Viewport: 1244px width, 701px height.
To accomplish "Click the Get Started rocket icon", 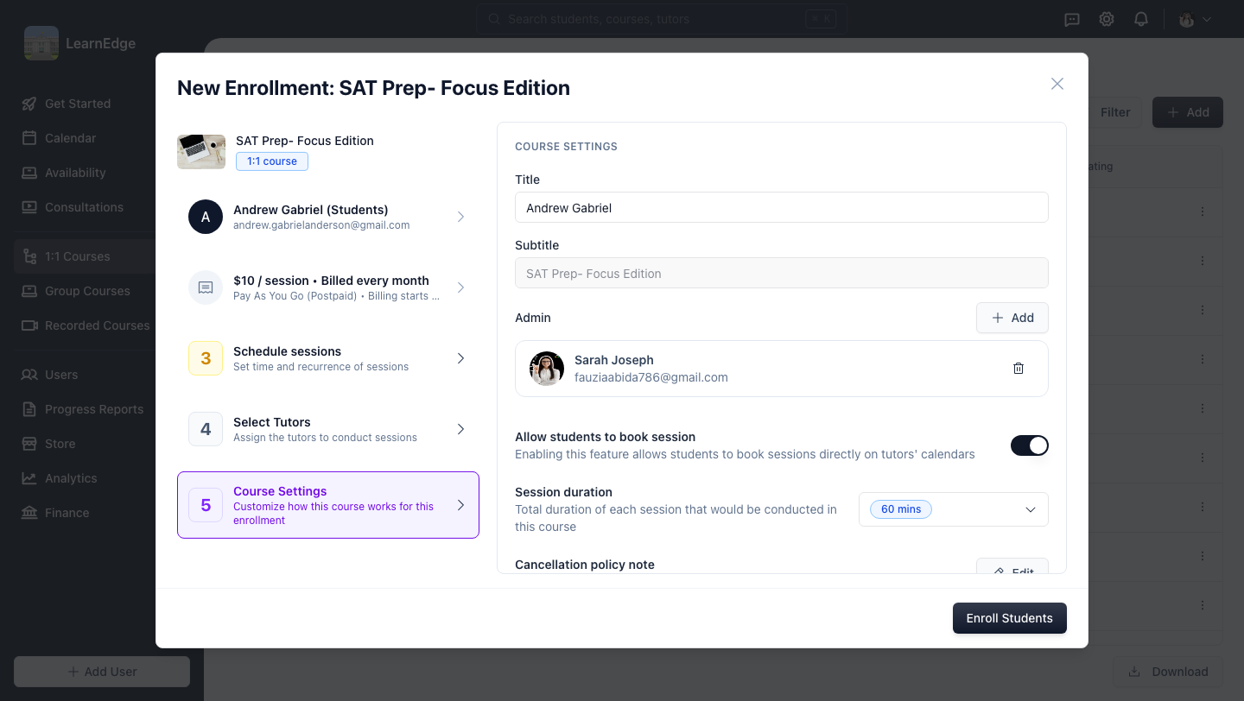I will (x=29, y=104).
